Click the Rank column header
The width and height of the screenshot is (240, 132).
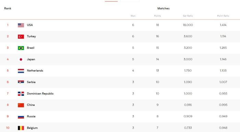8,9
